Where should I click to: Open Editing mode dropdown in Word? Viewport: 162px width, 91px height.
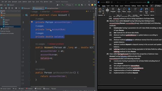click(158, 6)
